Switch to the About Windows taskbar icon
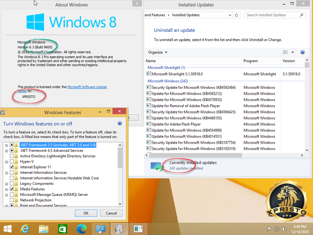This screenshot has height=235, width=313. (x=138, y=229)
